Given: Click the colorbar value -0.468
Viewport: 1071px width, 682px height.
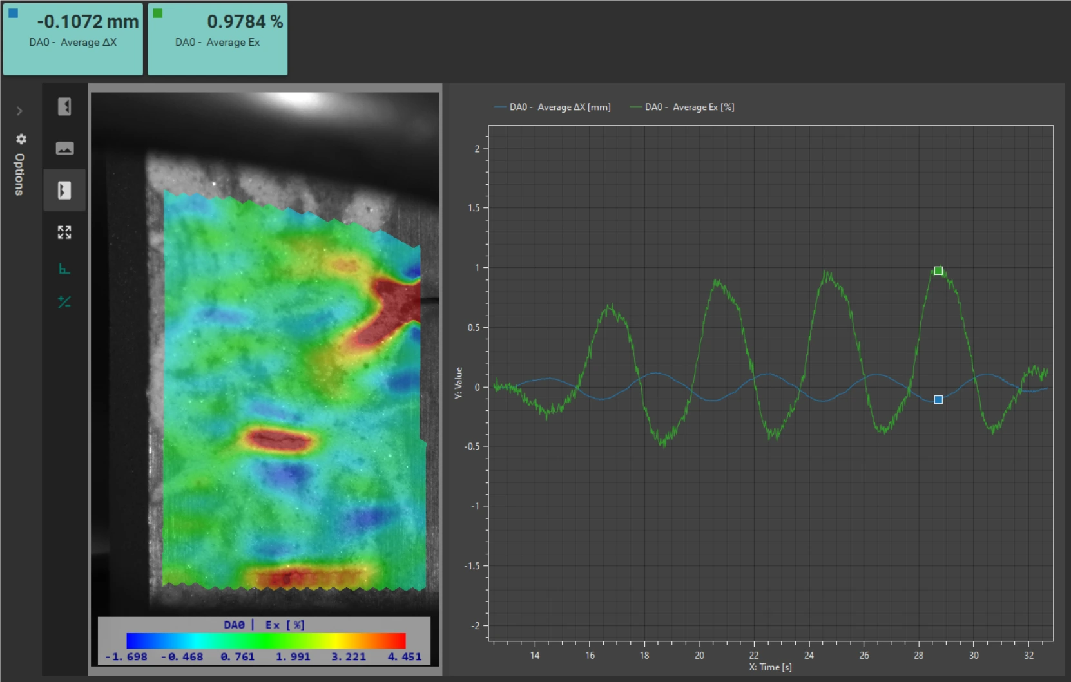Looking at the screenshot, I should pos(182,657).
